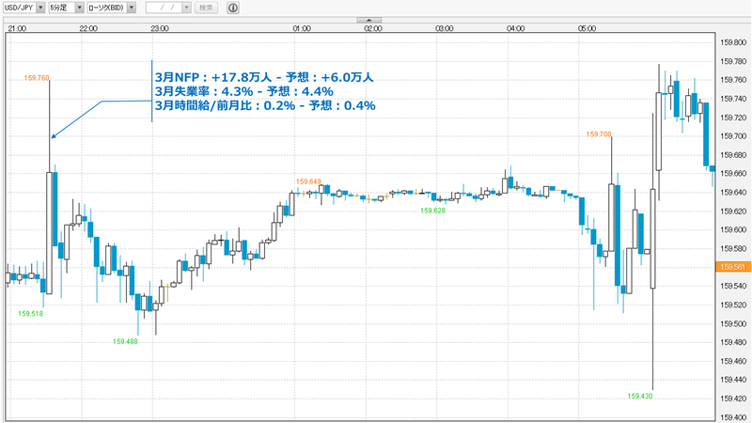Viewport: 752px width, 423px height.
Task: Click the 159.440 price axis label
Action: 733,380
